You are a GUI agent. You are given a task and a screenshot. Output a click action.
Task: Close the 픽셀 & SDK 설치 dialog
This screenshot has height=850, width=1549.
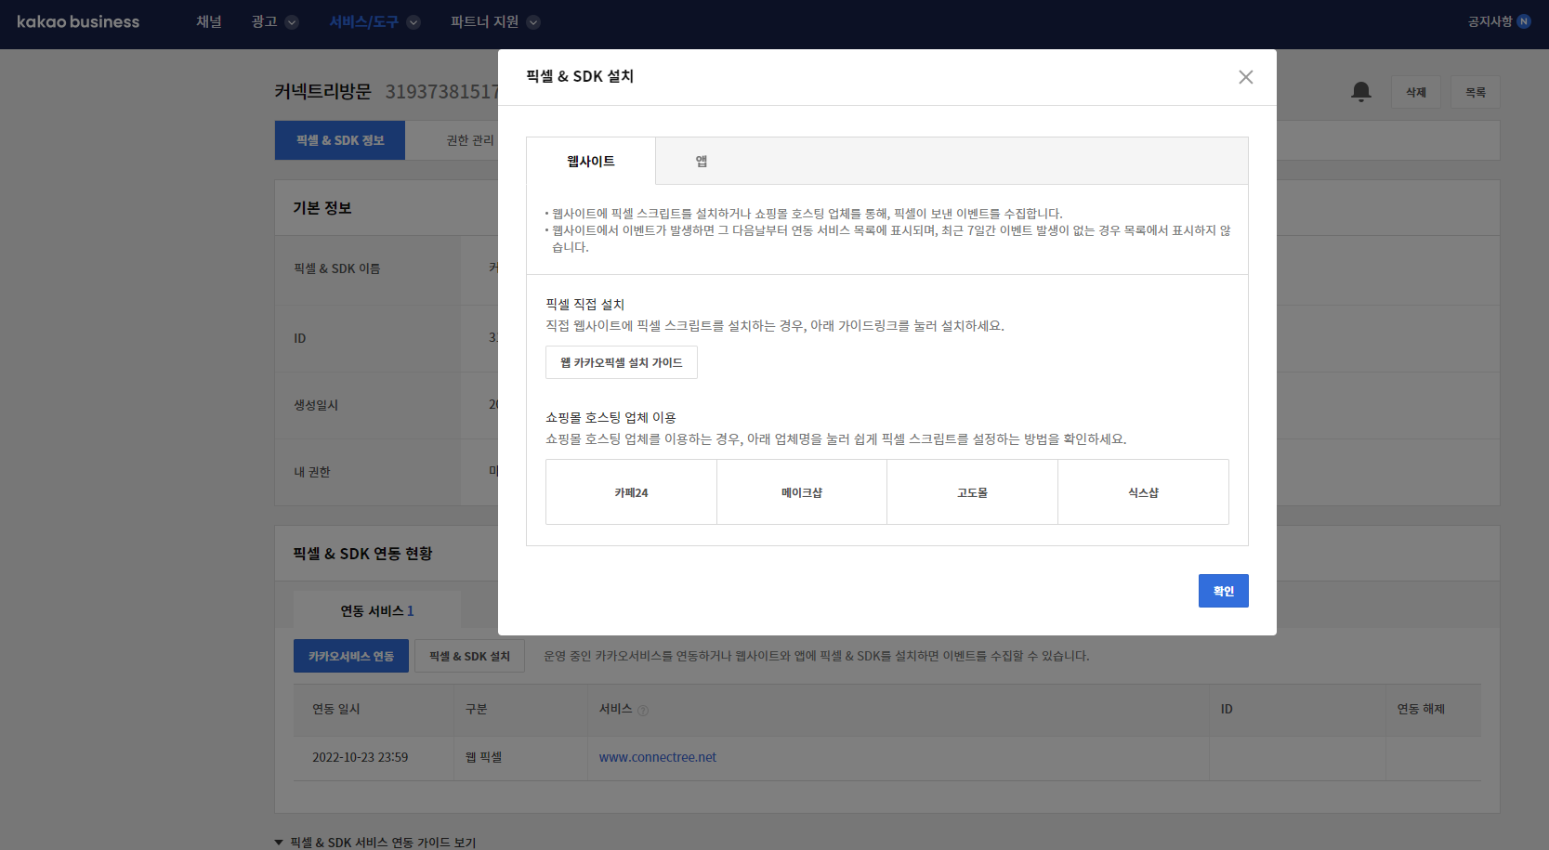(1245, 77)
